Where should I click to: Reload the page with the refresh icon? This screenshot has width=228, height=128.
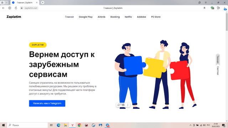click(16, 8)
